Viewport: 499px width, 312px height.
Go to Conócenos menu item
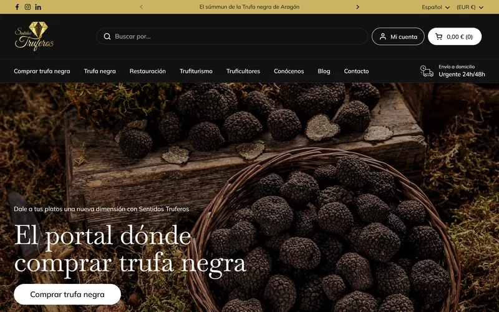click(x=289, y=71)
